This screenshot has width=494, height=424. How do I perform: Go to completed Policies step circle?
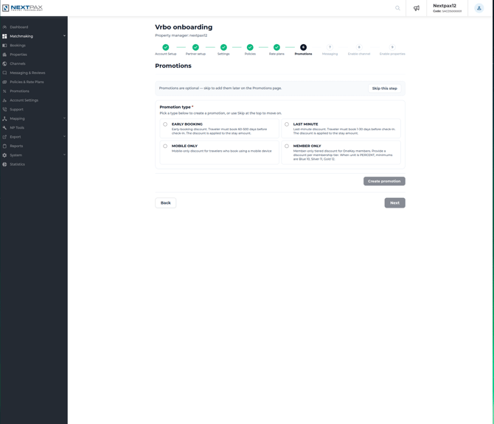tap(250, 47)
